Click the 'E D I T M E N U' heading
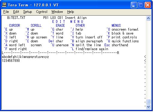 click(x=67, y=22)
